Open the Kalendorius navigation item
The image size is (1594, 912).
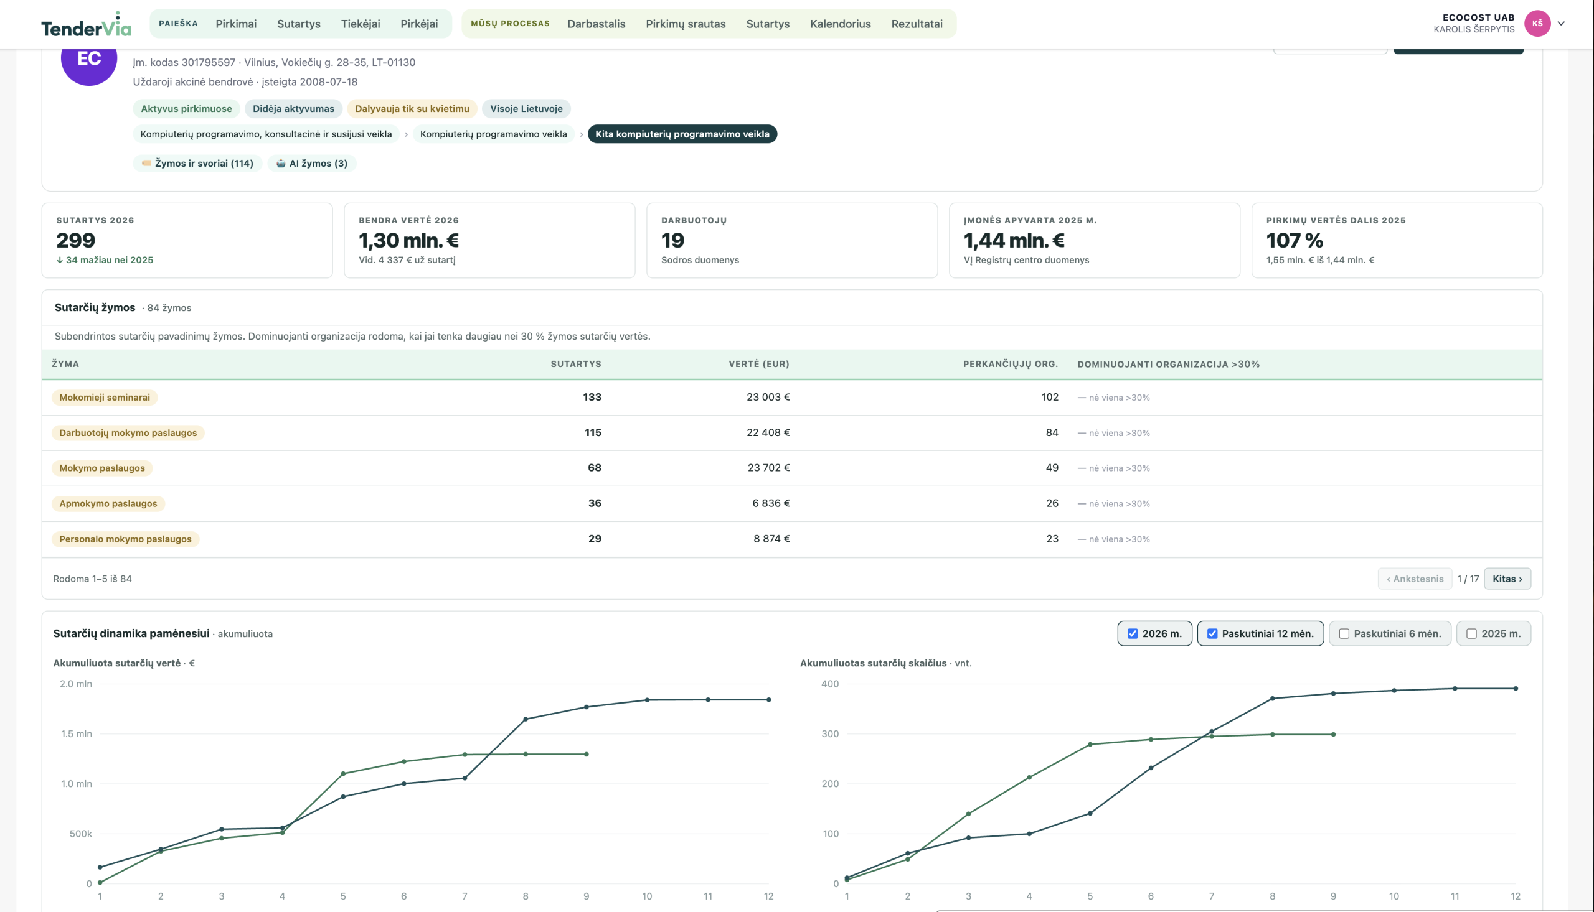pos(840,24)
